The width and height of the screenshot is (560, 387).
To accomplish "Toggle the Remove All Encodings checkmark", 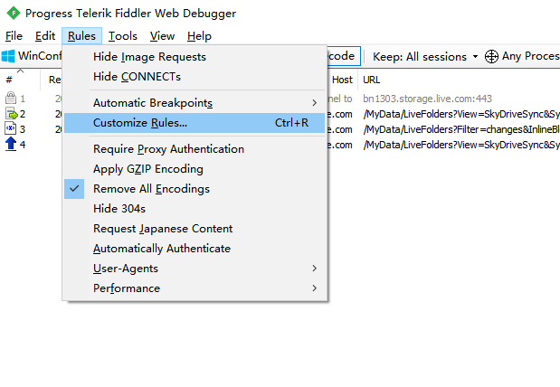I will (74, 188).
